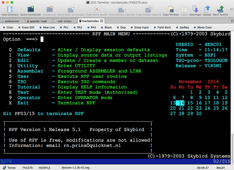
Task: Click the Reset button
Action: coord(106,27)
